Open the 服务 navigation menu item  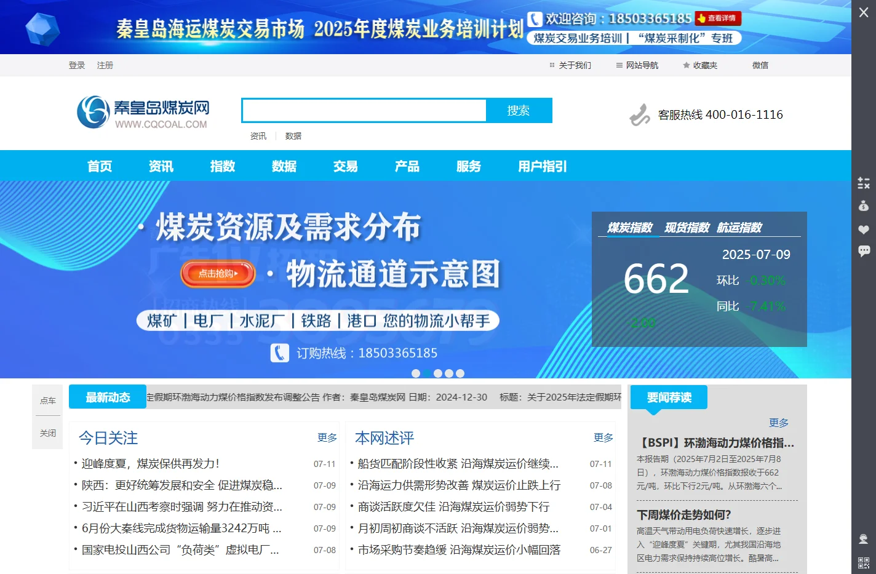[x=469, y=166]
